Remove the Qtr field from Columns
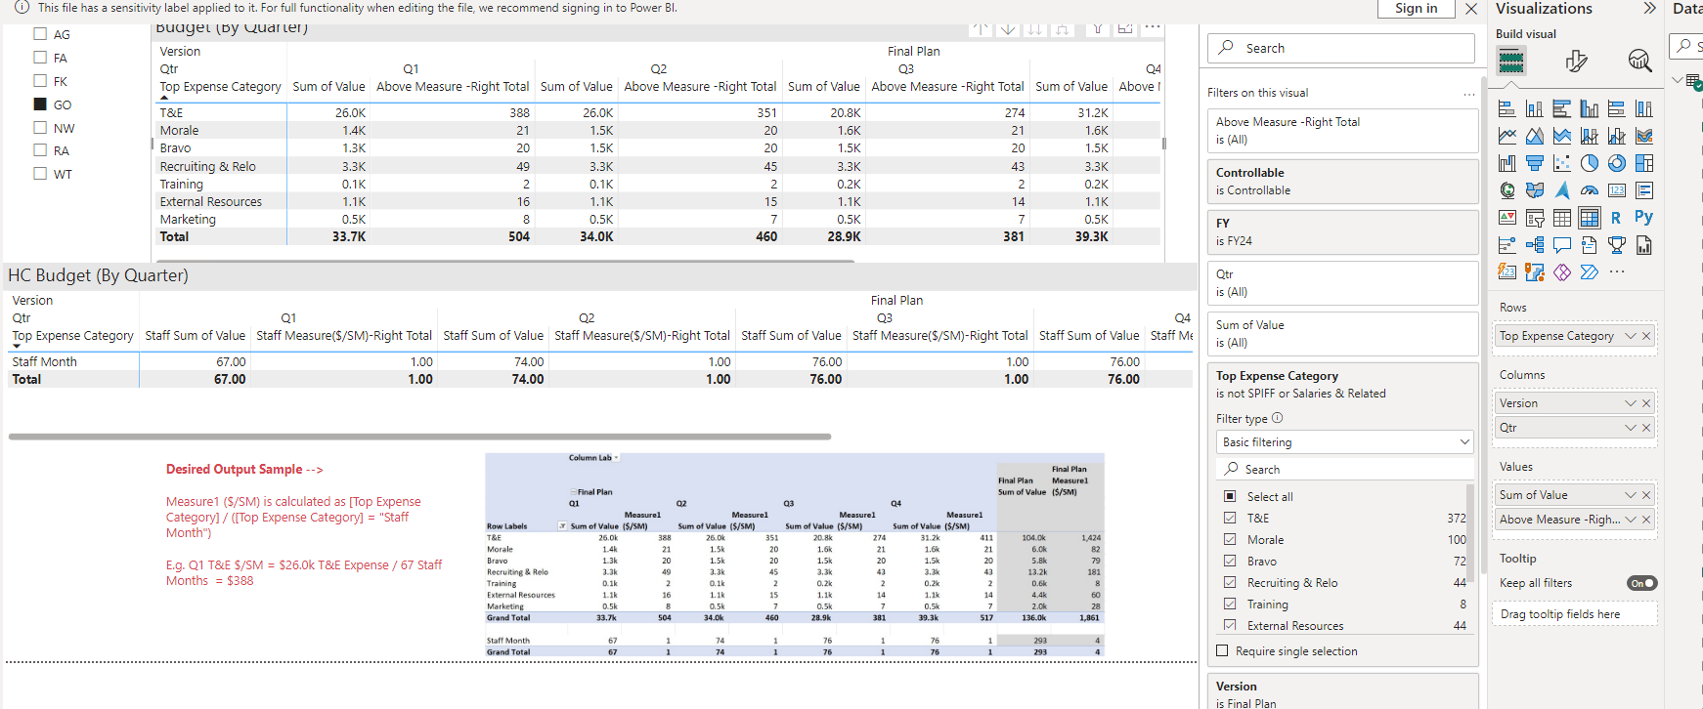The image size is (1703, 709). (x=1646, y=428)
